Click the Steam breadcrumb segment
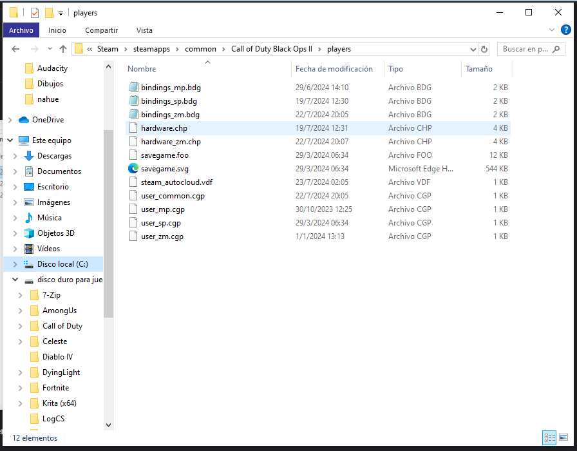This screenshot has width=577, height=451. click(x=108, y=49)
